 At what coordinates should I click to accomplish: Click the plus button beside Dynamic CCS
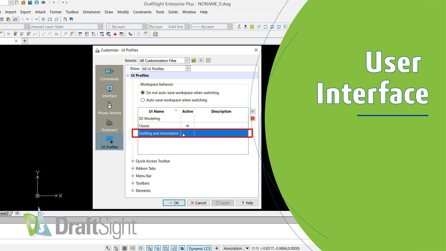click(x=217, y=248)
